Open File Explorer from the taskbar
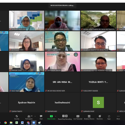Viewport: 125px width, 125px height. [11, 123]
